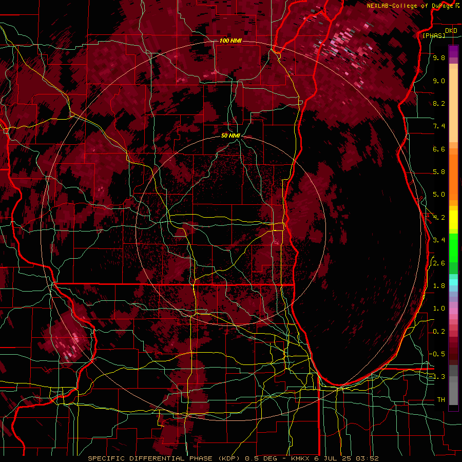The height and width of the screenshot is (462, 462).
Task: Select the cyan swatch on the color bar
Action: point(453,282)
